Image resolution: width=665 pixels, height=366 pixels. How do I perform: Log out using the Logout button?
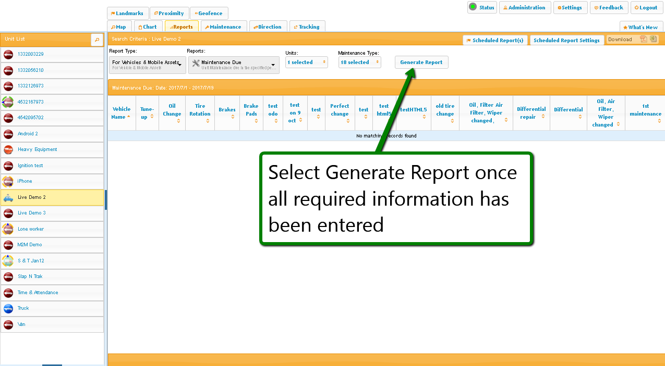point(646,8)
